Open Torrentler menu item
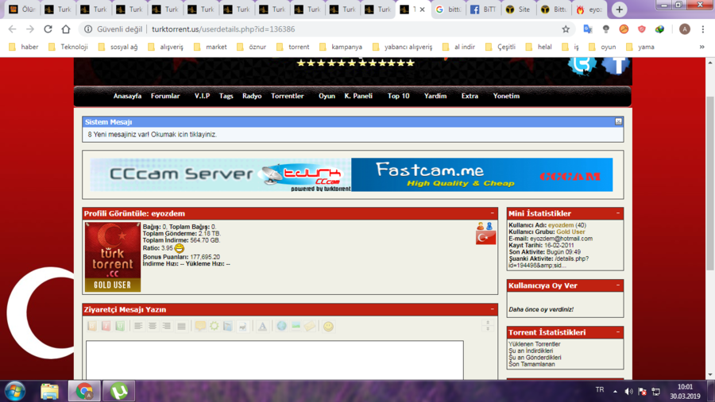This screenshot has height=402, width=715. tap(288, 96)
